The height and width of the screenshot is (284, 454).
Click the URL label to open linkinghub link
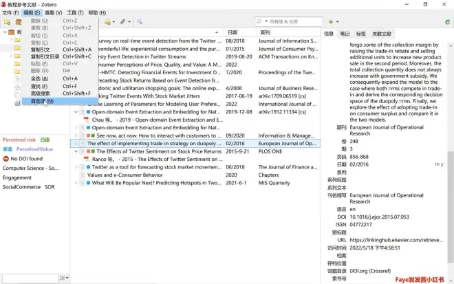click(x=342, y=240)
